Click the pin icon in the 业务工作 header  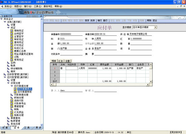tap(41, 16)
